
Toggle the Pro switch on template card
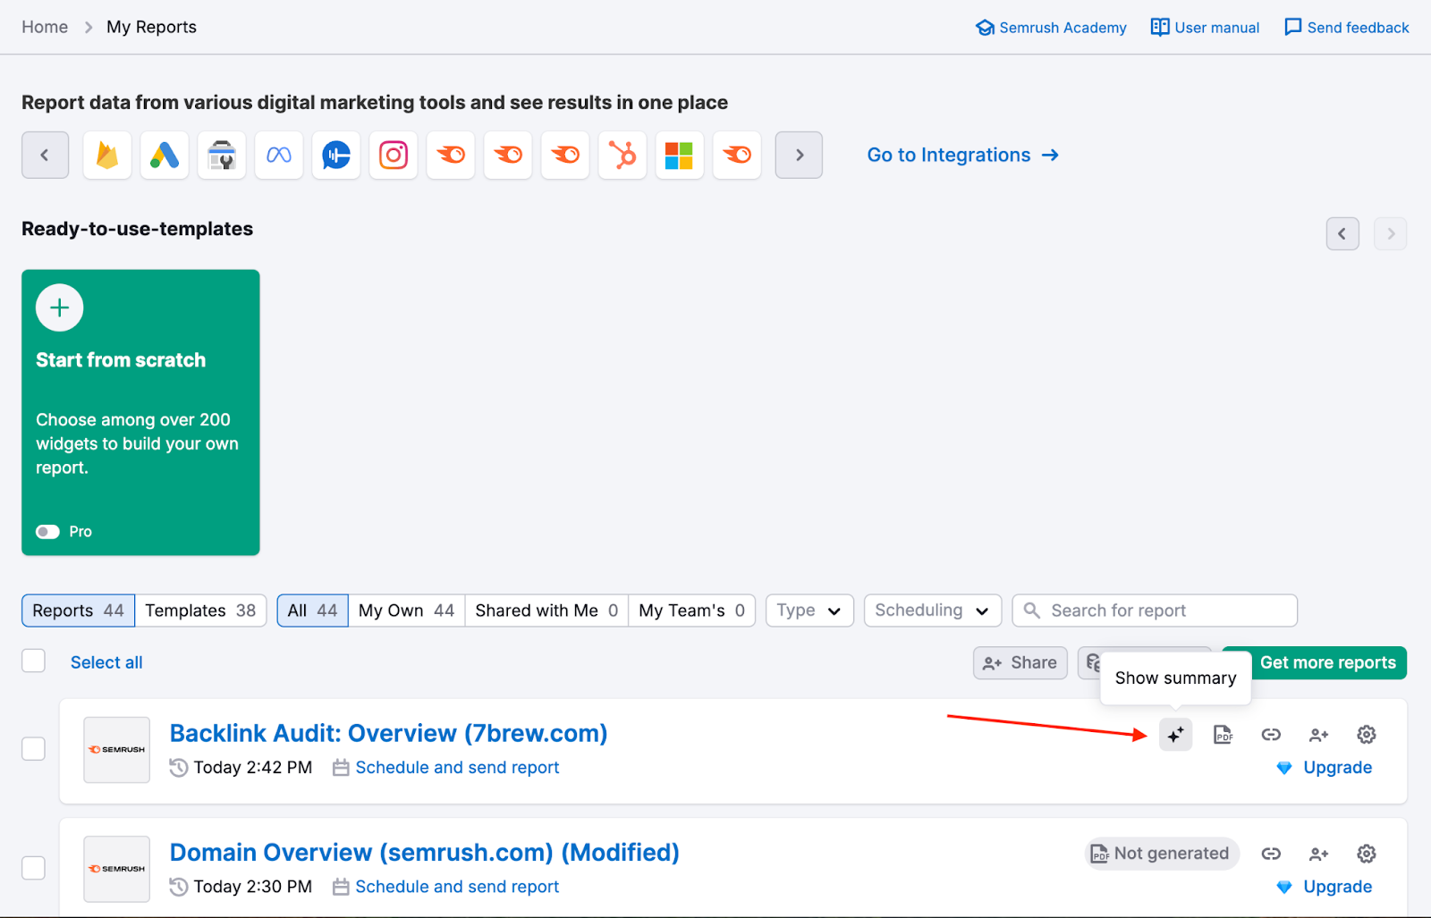pos(48,532)
